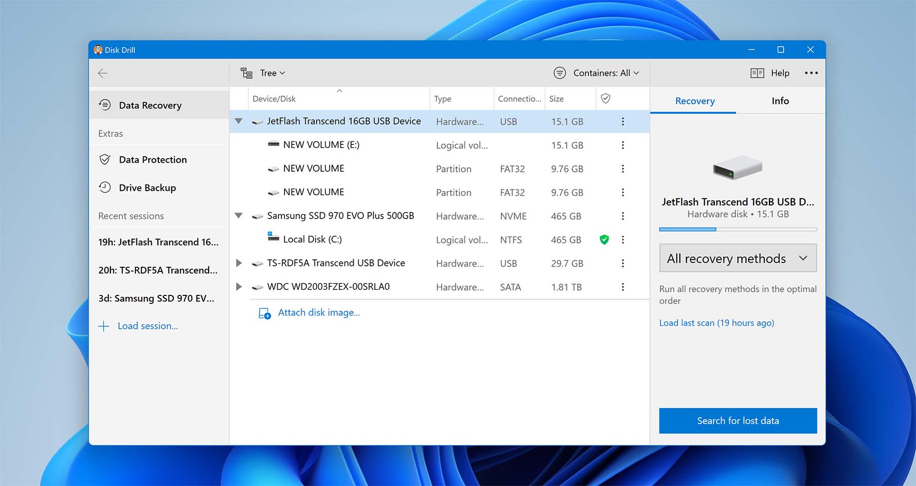Click the large drive thumbnail in Recovery panel
The width and height of the screenshot is (916, 486).
737,167
